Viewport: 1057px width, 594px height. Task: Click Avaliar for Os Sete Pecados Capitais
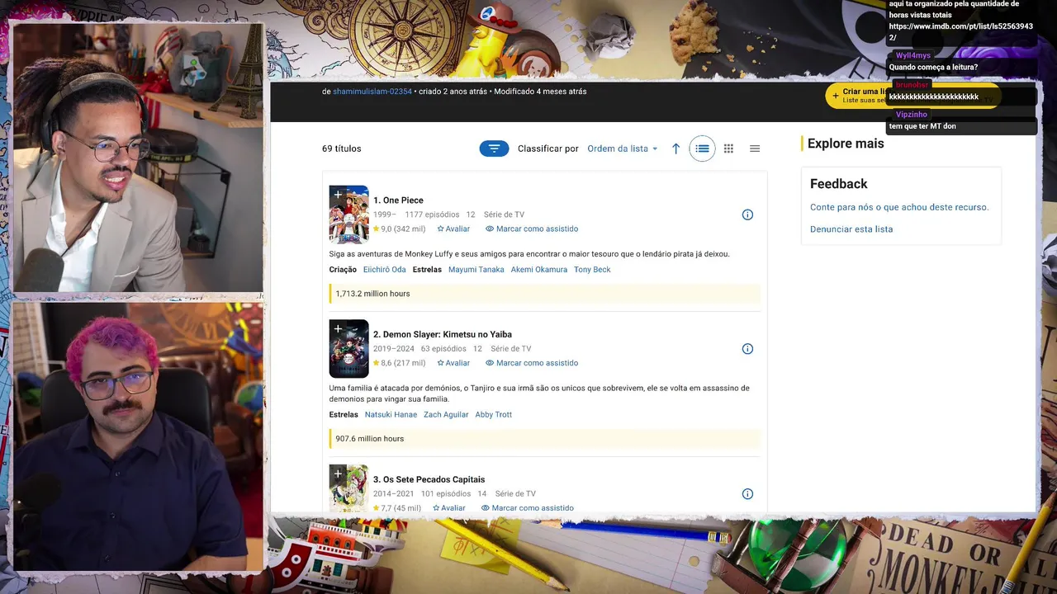coord(449,508)
